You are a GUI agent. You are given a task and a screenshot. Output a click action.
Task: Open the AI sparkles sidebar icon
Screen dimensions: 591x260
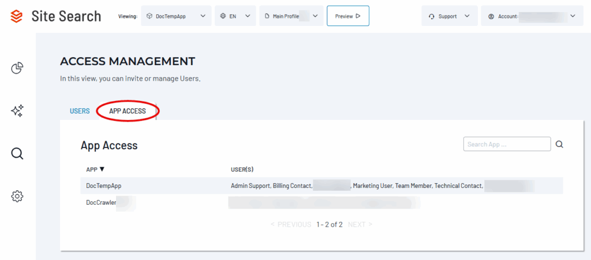(x=17, y=111)
